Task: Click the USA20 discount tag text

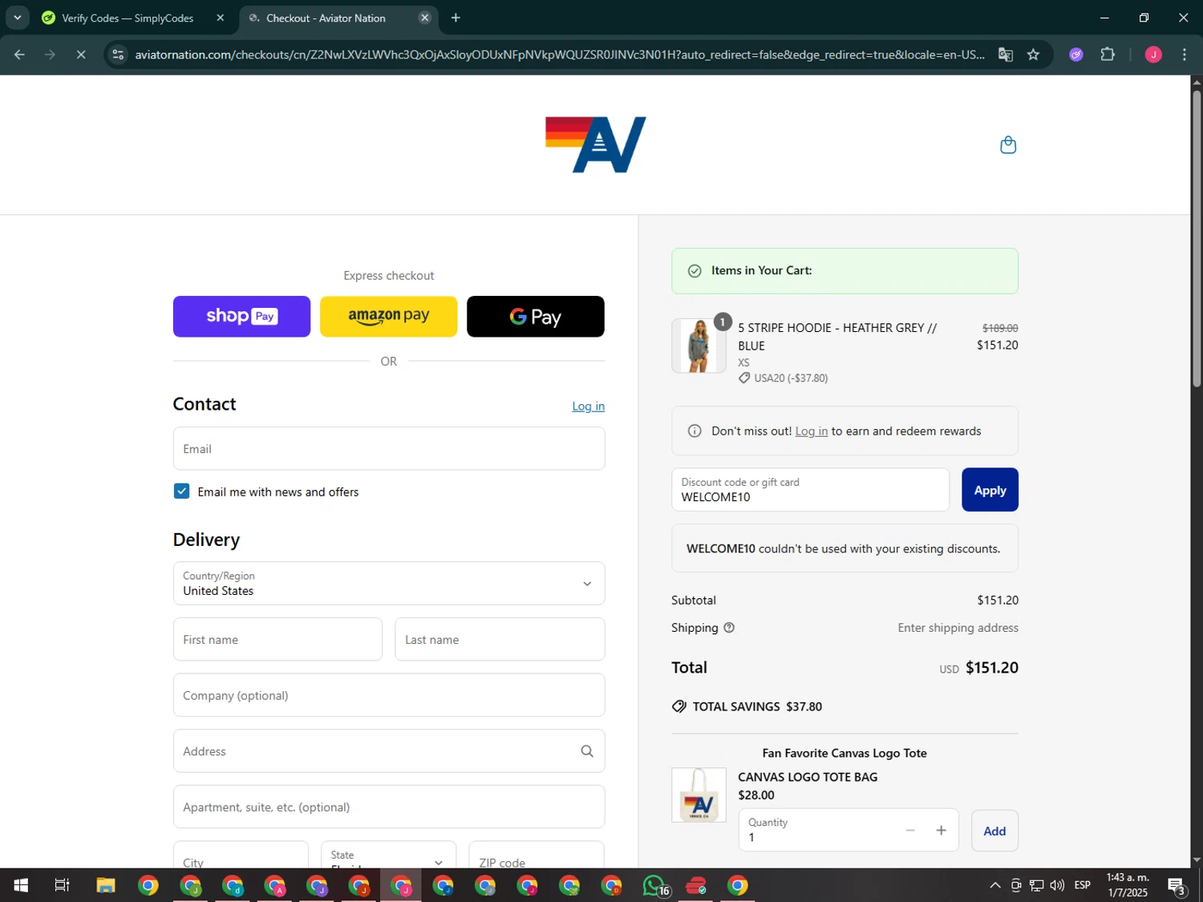Action: point(791,378)
